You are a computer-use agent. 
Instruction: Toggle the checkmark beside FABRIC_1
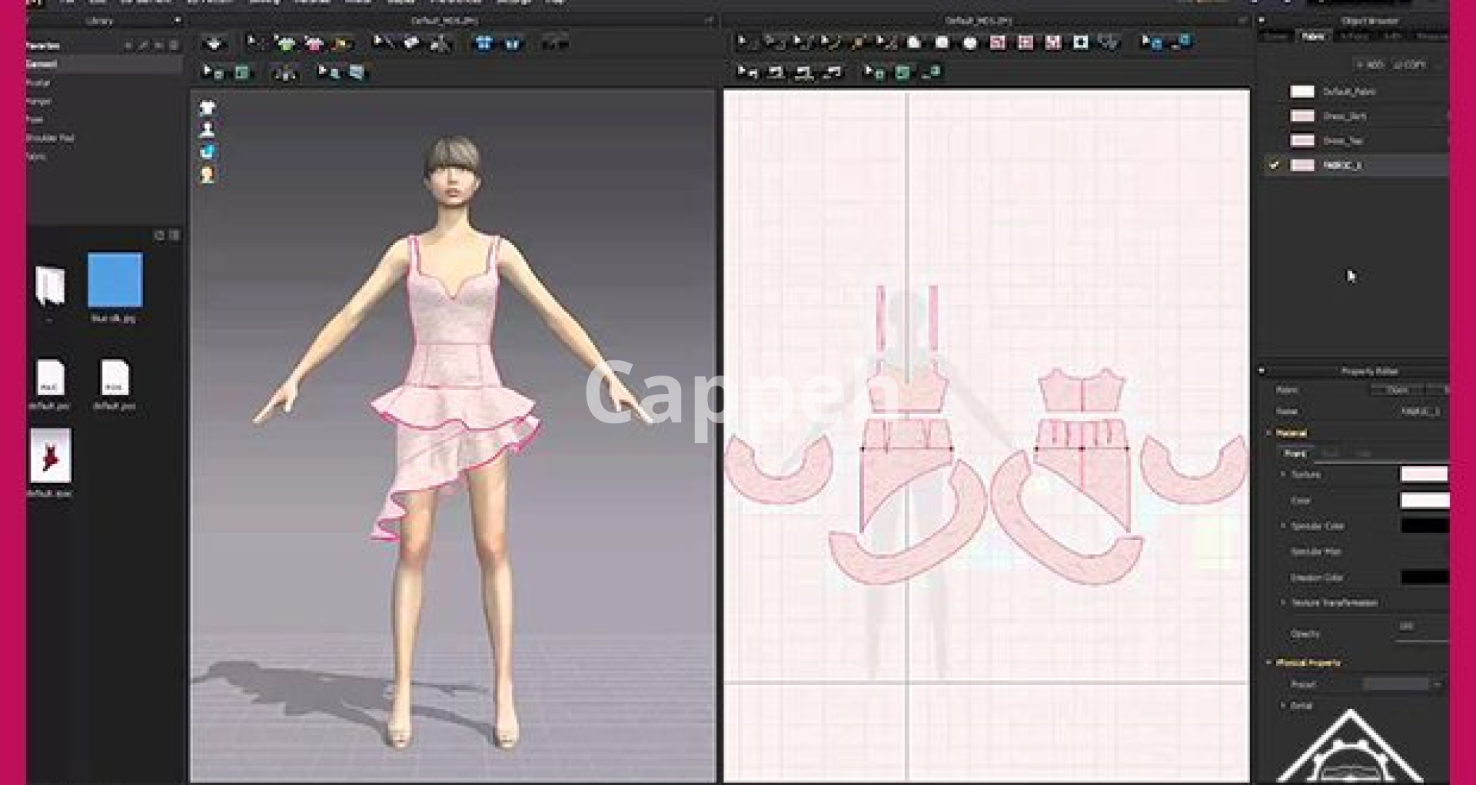(x=1274, y=165)
